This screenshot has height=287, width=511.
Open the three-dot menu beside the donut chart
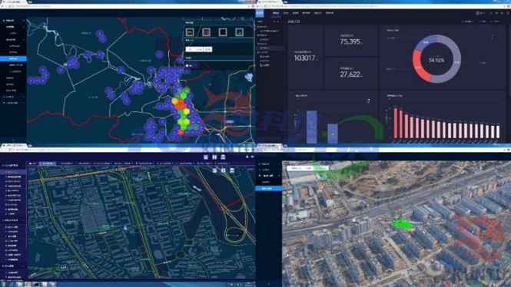click(x=492, y=38)
